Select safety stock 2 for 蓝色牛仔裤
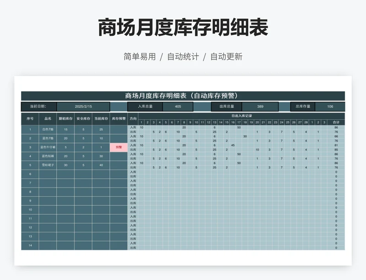 [x=83, y=148]
